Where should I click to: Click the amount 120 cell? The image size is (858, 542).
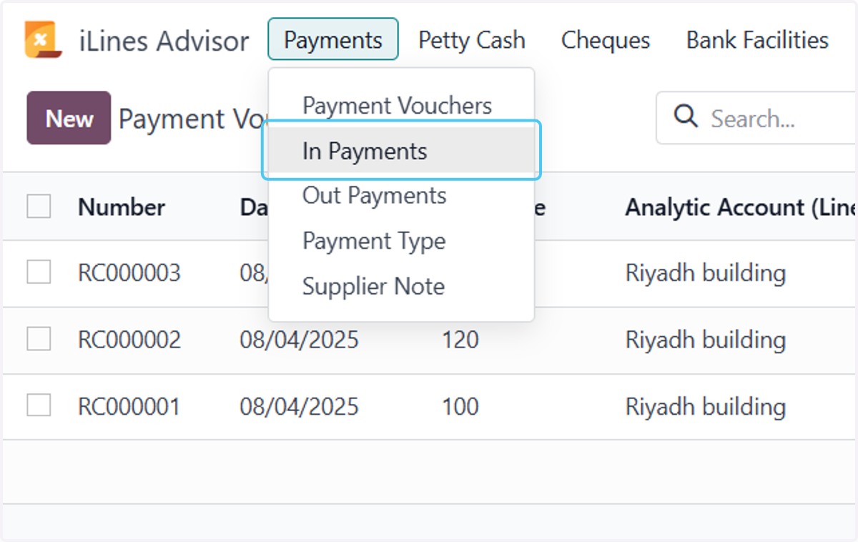(460, 339)
